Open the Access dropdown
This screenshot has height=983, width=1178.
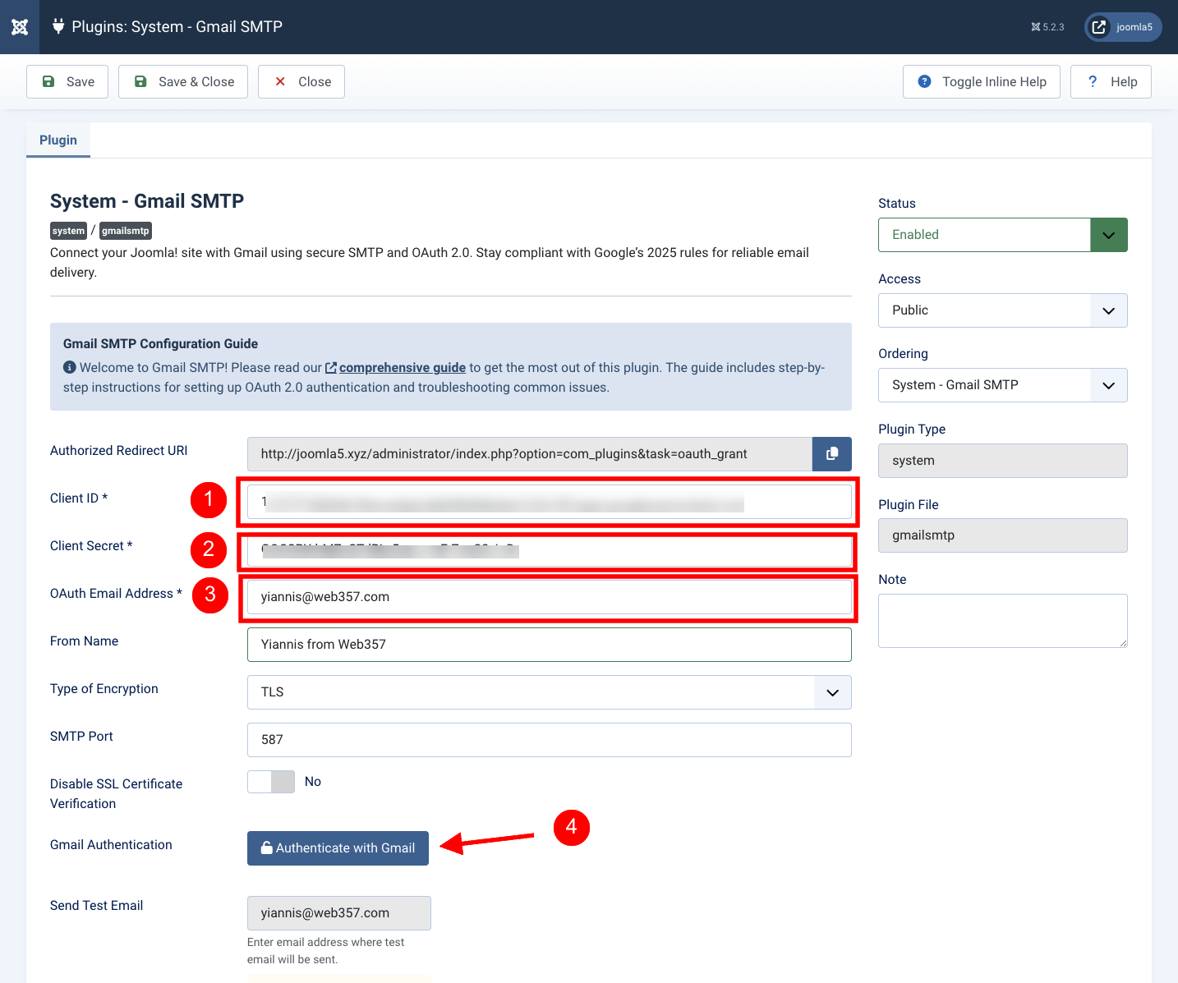(x=1003, y=310)
